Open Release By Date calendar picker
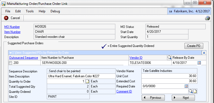Image resolution: width=214 pixels, height=103 pixels. tap(199, 63)
